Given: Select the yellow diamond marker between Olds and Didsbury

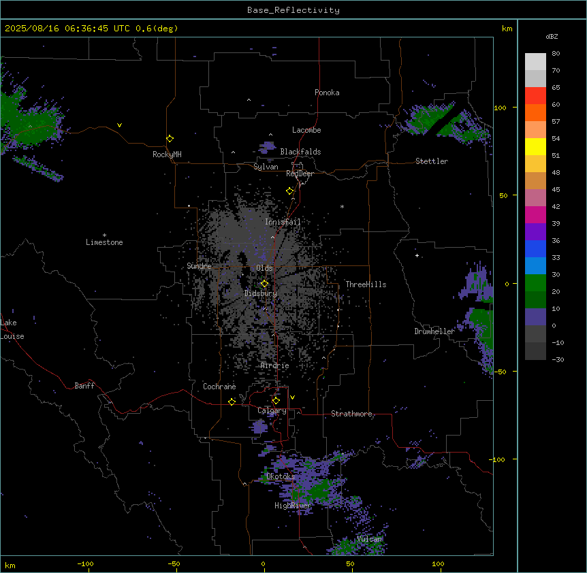Looking at the screenshot, I should click(265, 284).
